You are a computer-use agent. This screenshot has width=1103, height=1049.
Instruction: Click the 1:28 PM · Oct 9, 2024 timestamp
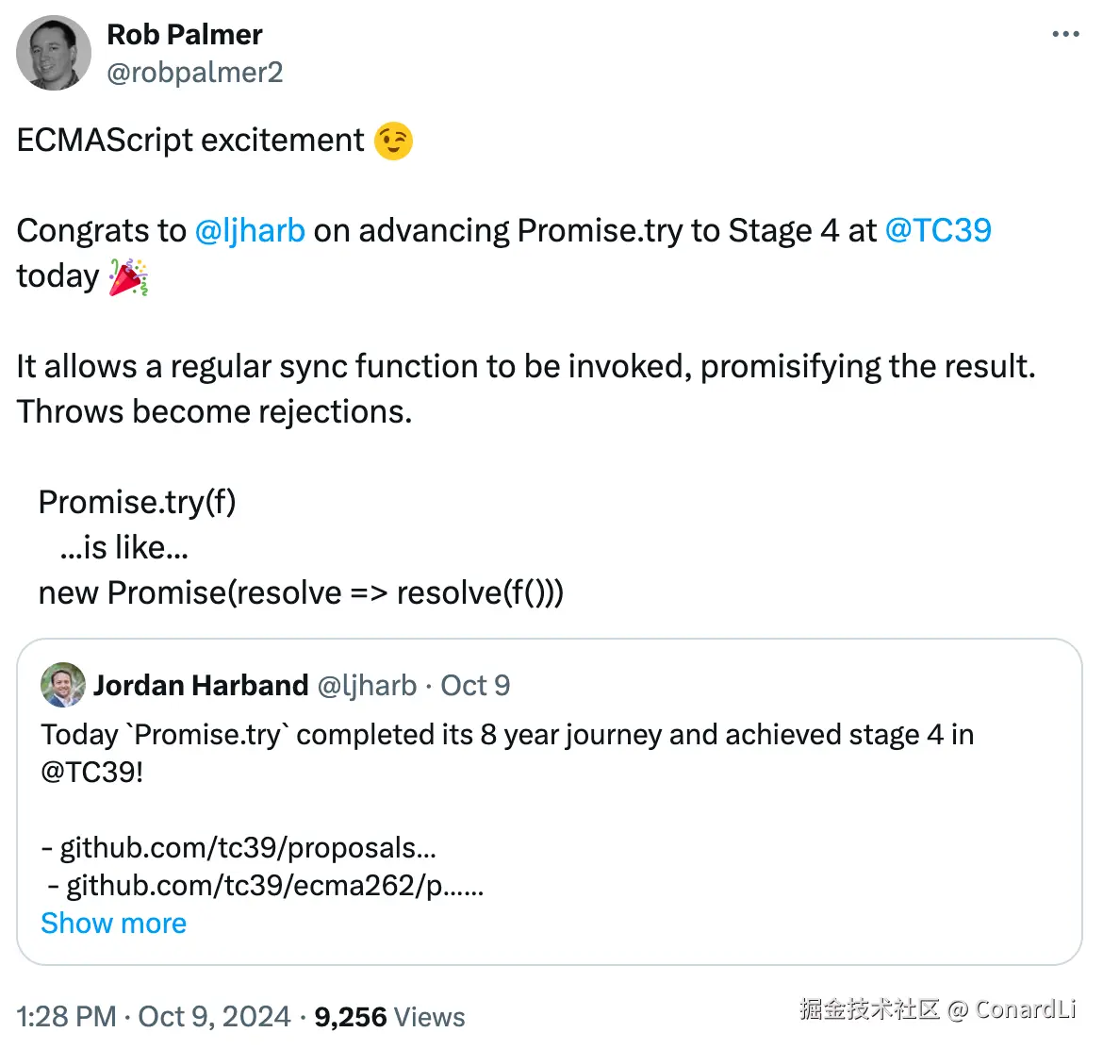point(154,1016)
